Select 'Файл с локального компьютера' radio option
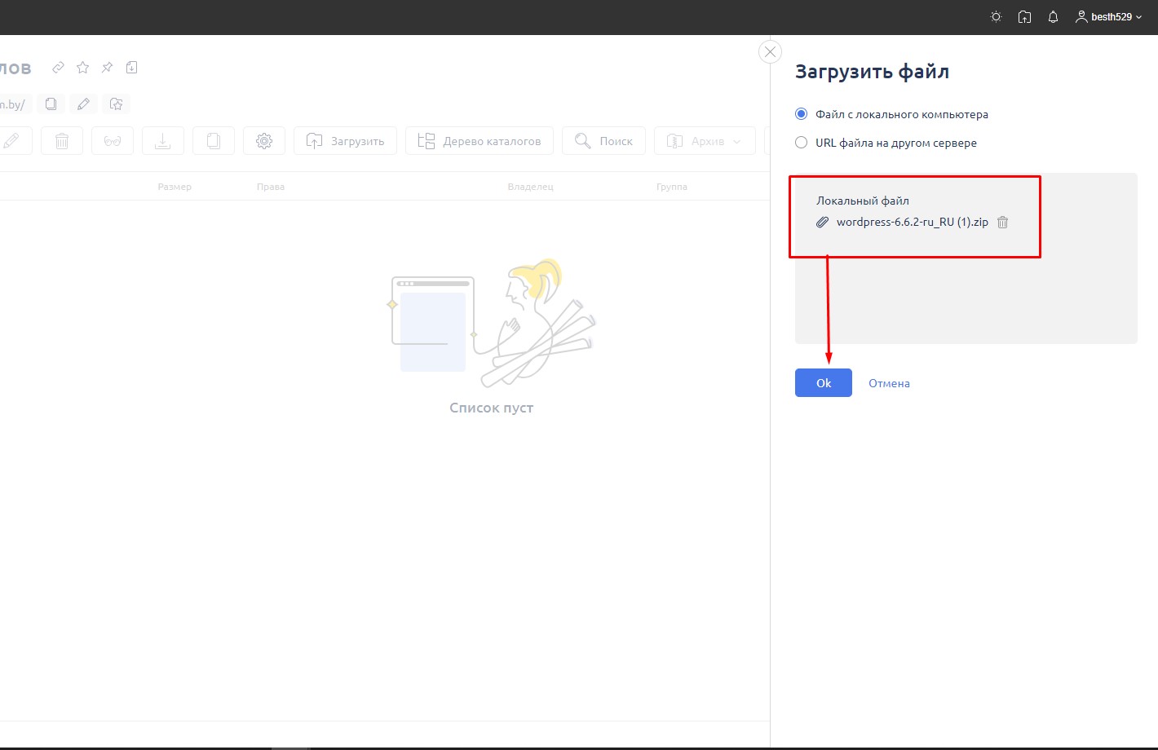This screenshot has height=750, width=1158. (x=801, y=114)
